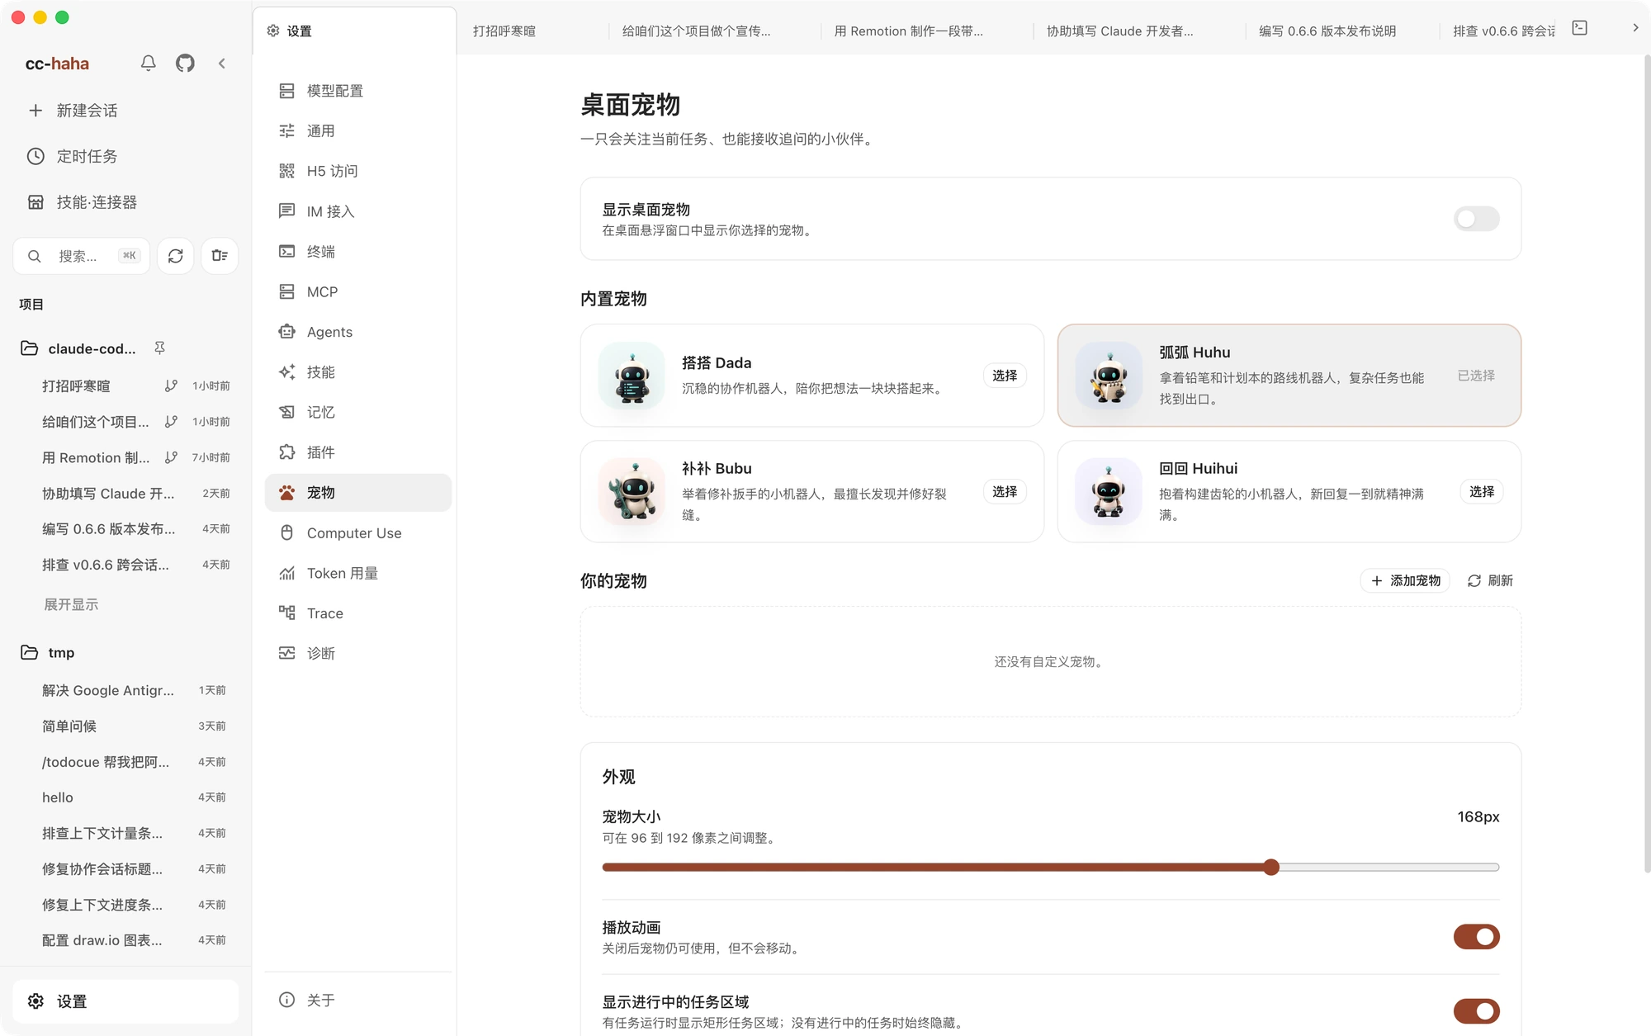This screenshot has height=1036, width=1651.
Task: Open 插件 settings section
Action: (x=358, y=452)
